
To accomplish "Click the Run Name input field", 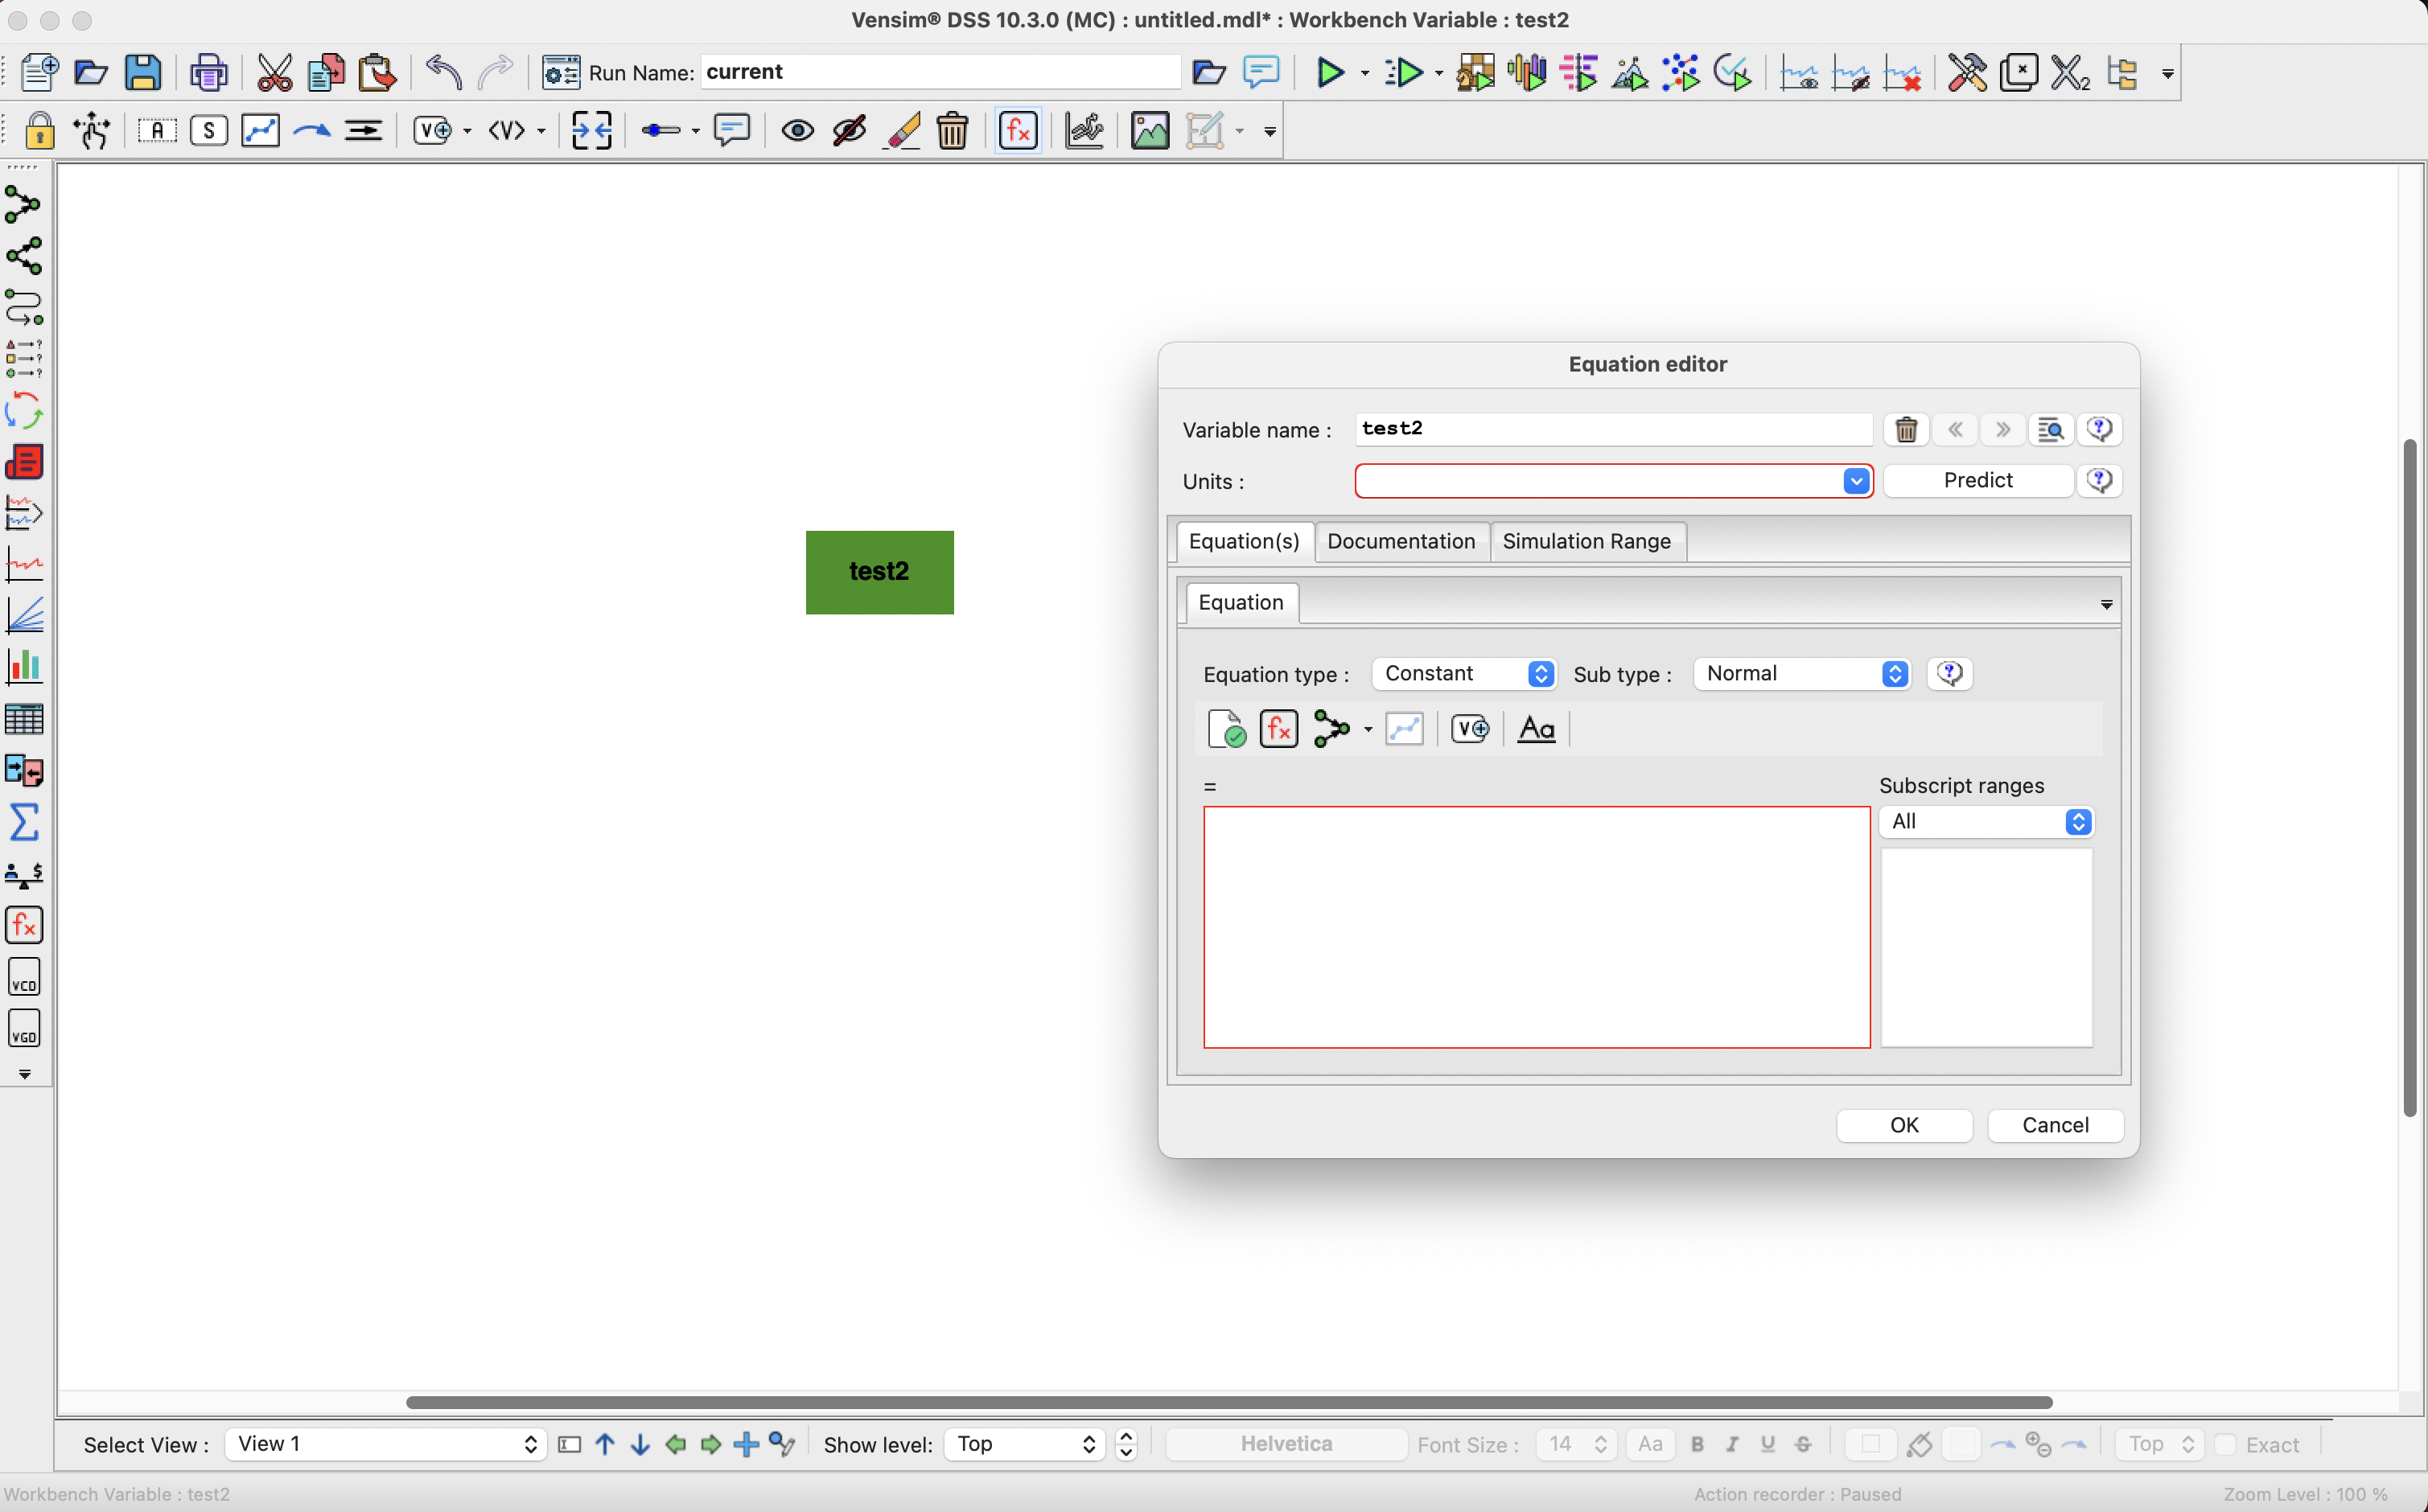I will (940, 72).
